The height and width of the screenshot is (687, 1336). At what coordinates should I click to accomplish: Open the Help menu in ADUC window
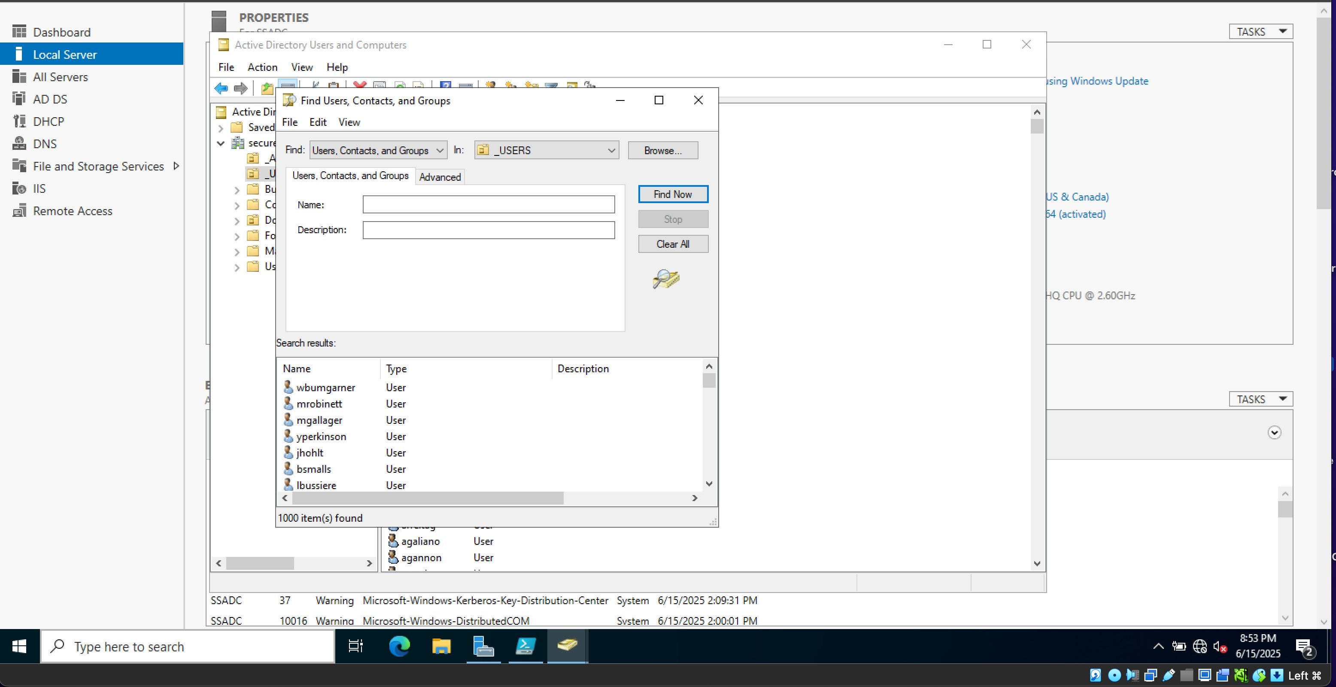tap(337, 67)
